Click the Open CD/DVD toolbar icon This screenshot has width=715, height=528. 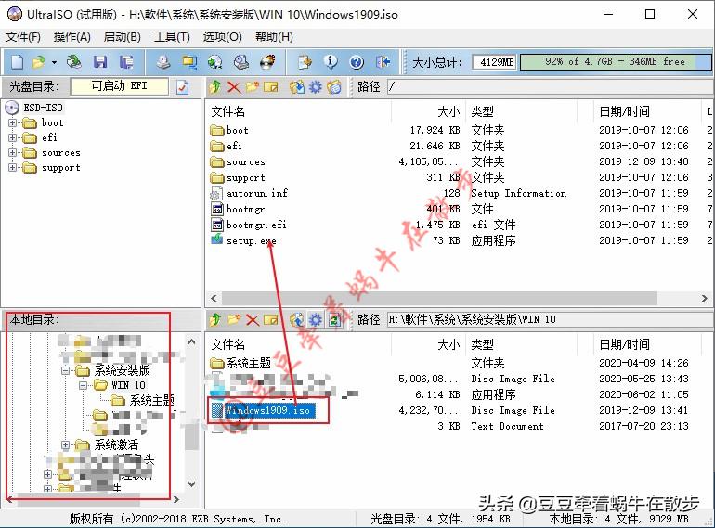coord(73,62)
